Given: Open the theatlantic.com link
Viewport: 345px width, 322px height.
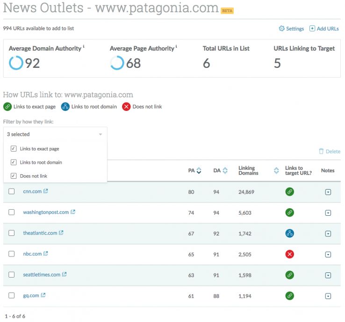Looking at the screenshot, I should tap(40, 233).
